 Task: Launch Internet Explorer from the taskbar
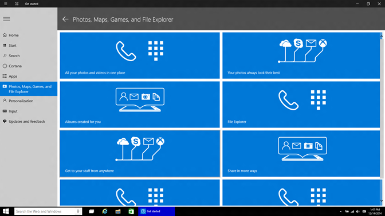pyautogui.click(x=105, y=211)
